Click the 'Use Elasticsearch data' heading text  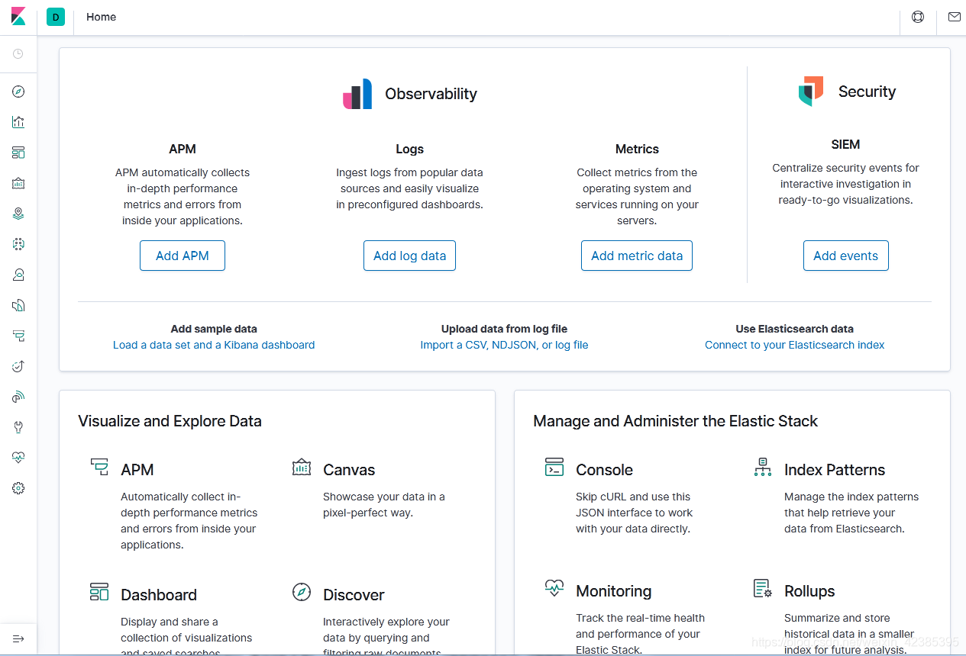[794, 329]
